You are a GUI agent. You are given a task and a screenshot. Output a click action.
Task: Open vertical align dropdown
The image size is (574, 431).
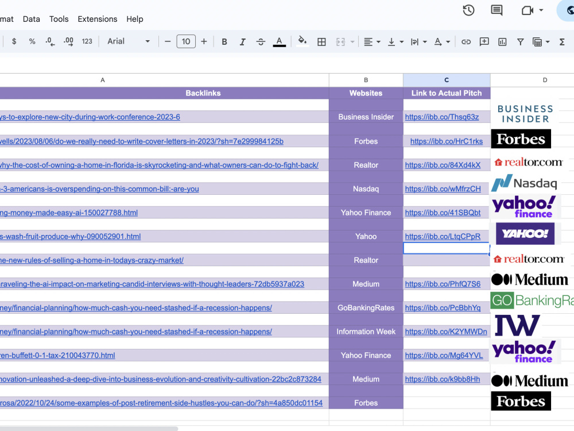pyautogui.click(x=395, y=42)
